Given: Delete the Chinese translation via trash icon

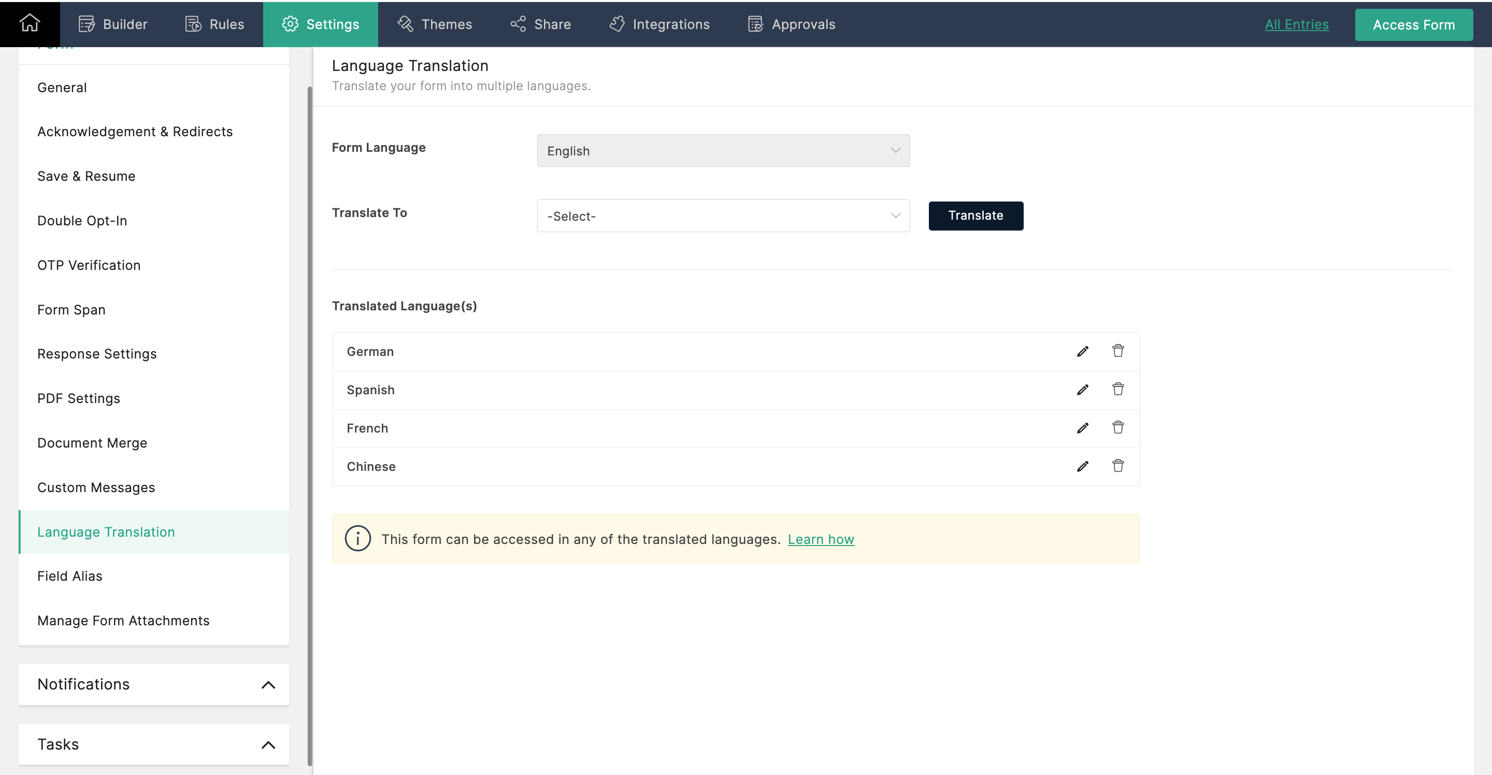Looking at the screenshot, I should coord(1117,466).
